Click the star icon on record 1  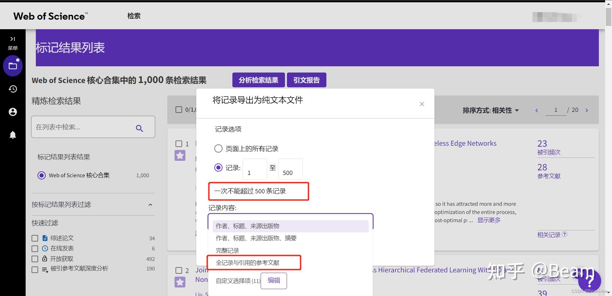pos(180,156)
